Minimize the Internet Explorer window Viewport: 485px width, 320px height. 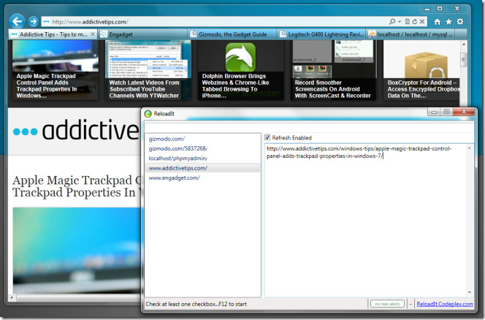click(427, 9)
